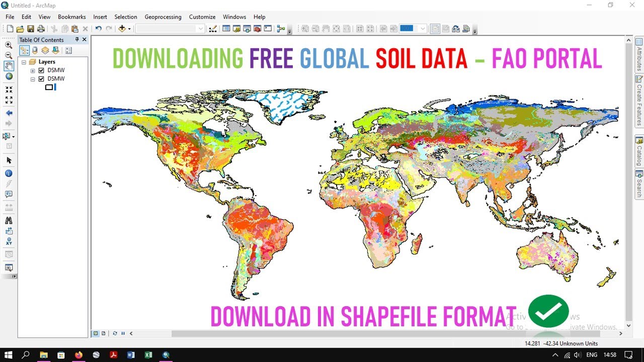Expand the first DSMW layer
The width and height of the screenshot is (644, 362).
[x=33, y=70]
